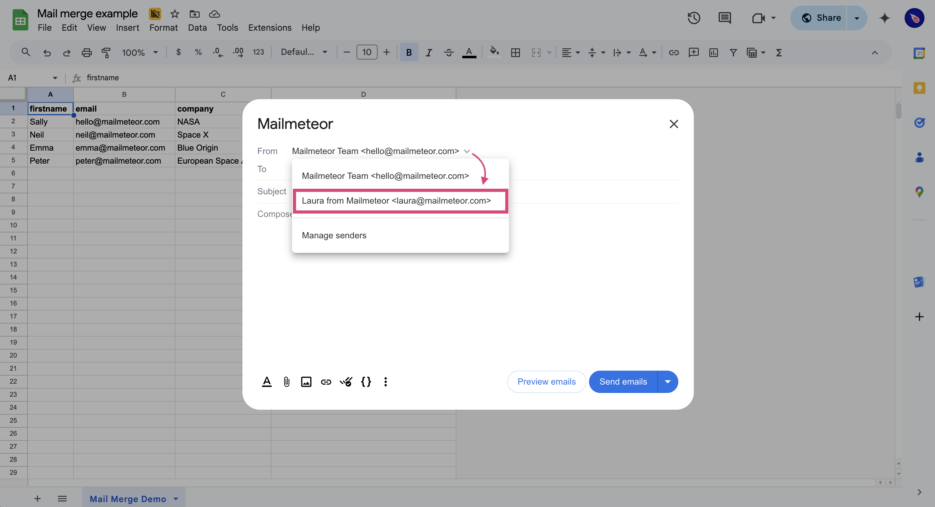Choose Mailmeteor Team sender option in list
The height and width of the screenshot is (507, 935).
(400, 176)
